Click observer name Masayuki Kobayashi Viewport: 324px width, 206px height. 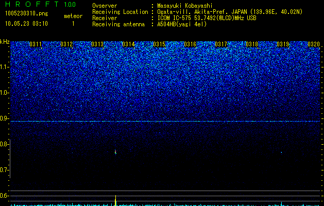pos(184,6)
